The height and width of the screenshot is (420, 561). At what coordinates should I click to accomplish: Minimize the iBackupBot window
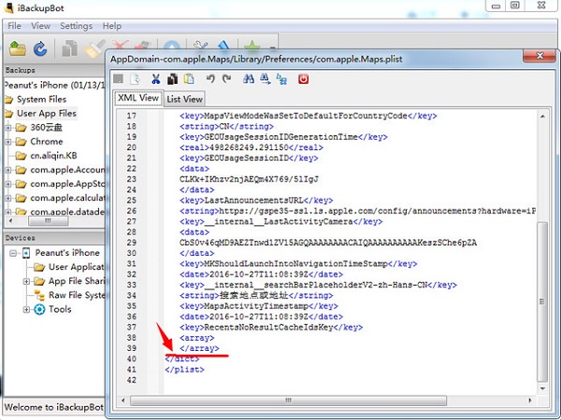496,6
